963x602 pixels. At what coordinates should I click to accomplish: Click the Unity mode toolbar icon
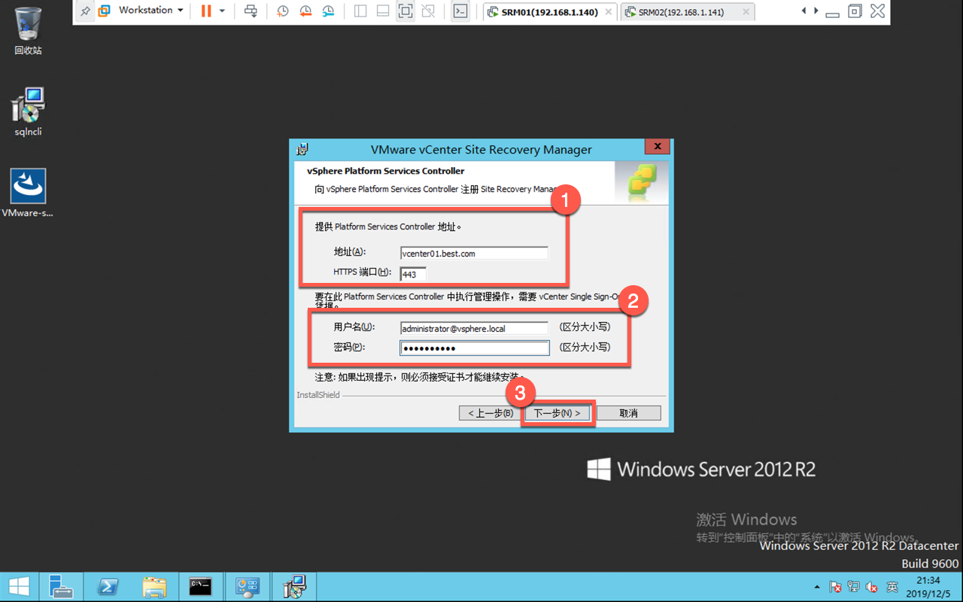click(x=428, y=11)
